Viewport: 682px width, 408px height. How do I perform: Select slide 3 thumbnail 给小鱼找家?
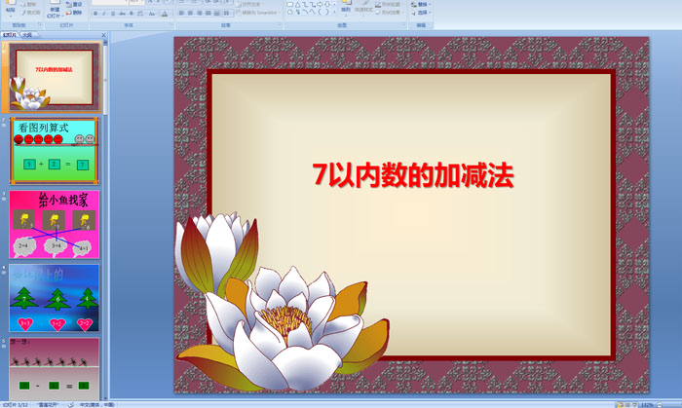[x=55, y=224]
